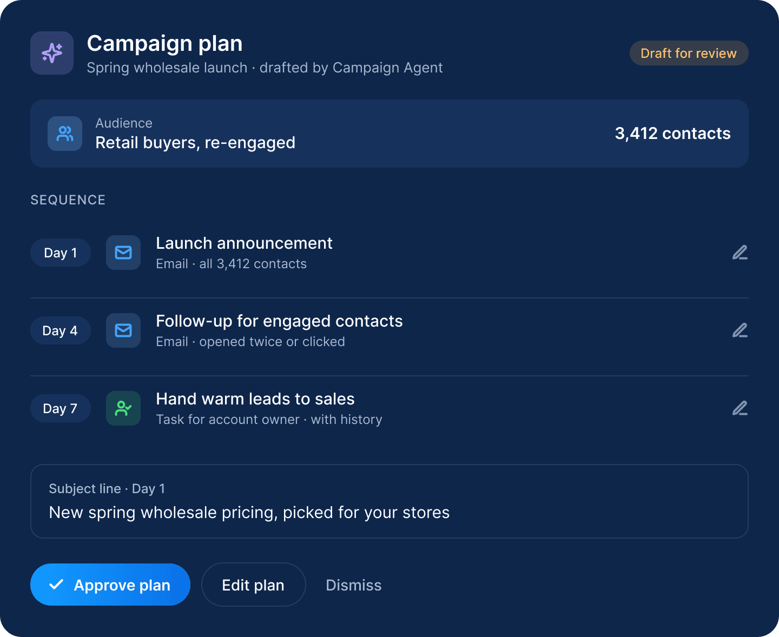
Task: Edit the Follow-up for engaged contacts step
Action: click(740, 330)
